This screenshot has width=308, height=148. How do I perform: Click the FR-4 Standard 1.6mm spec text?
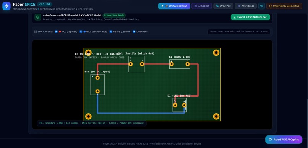pos(92,123)
